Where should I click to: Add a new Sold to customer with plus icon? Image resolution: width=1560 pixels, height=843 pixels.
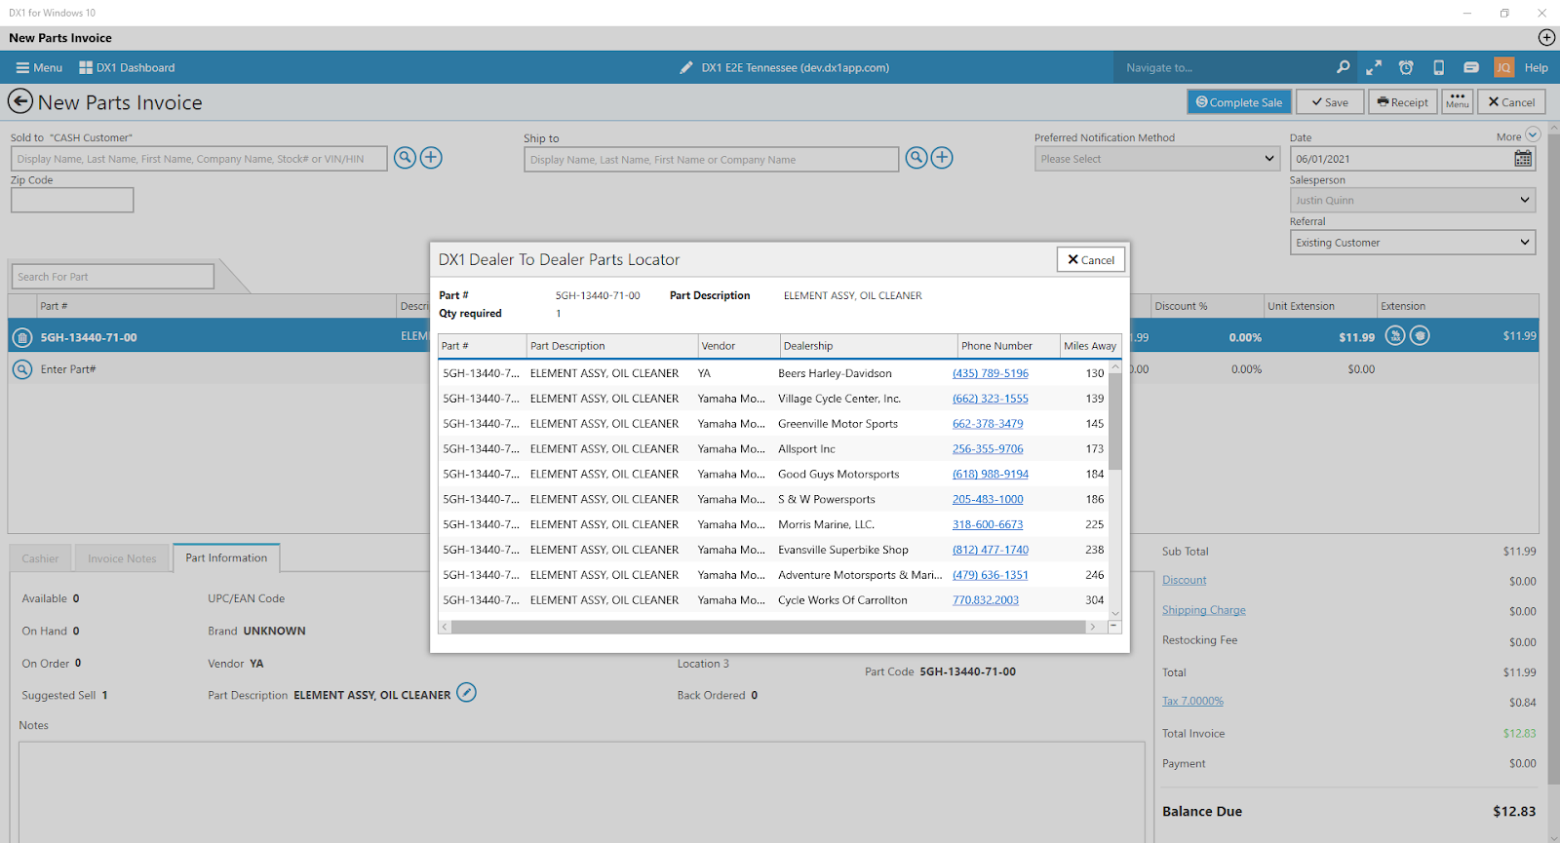pos(431,158)
